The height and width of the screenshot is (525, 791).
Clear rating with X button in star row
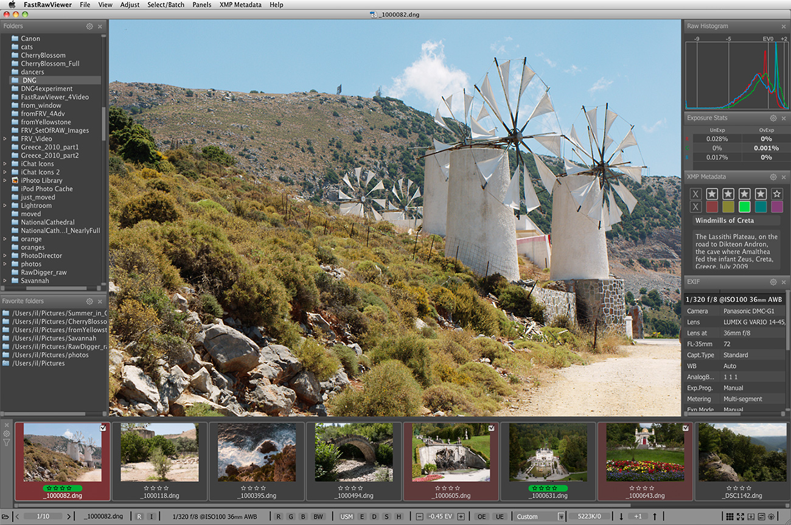pos(695,193)
